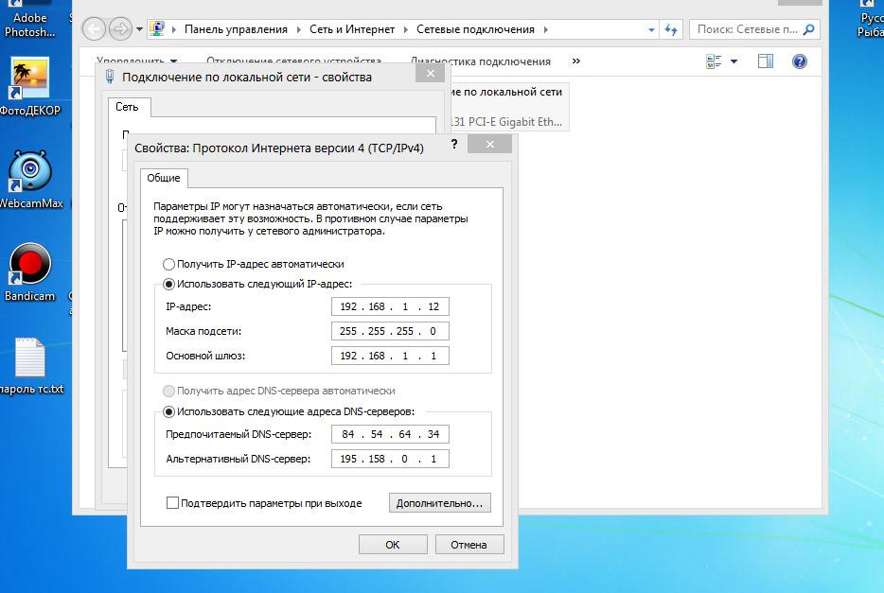Click the refresh icon in address bar
Viewport: 884px width, 593px height.
click(x=672, y=29)
